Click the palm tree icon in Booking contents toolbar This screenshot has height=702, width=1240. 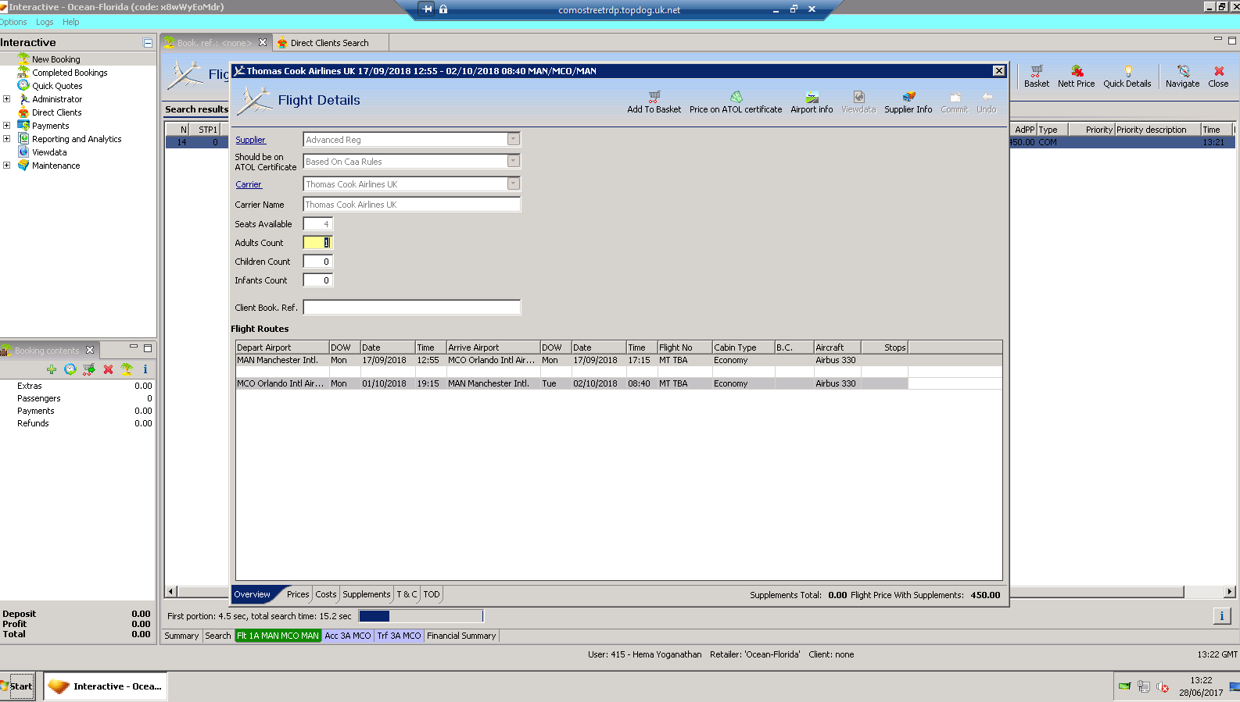[127, 369]
